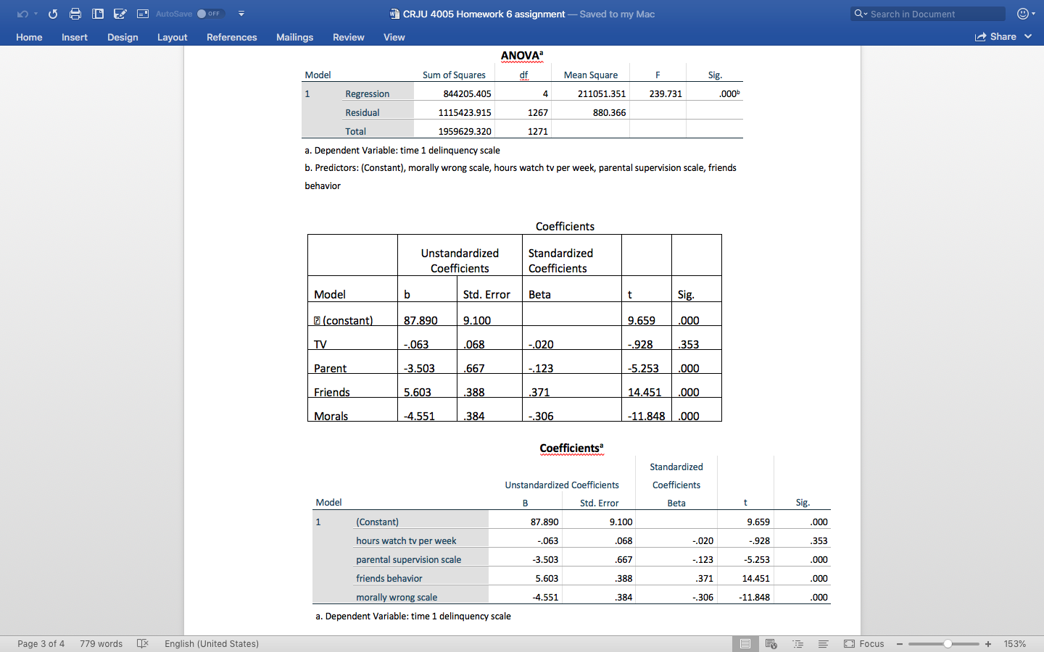Click the Print icon
Screen dimensions: 1044x652
75,14
